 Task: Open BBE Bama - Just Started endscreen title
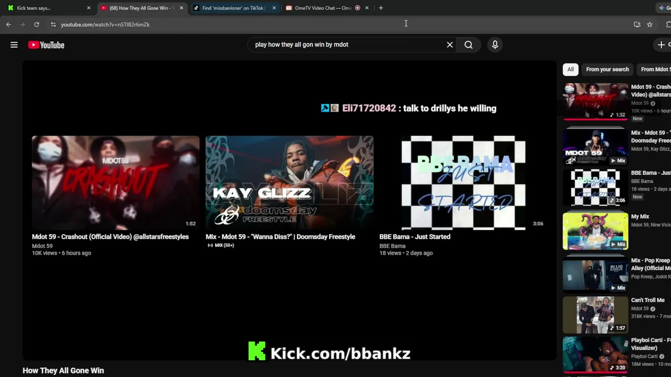click(x=415, y=237)
